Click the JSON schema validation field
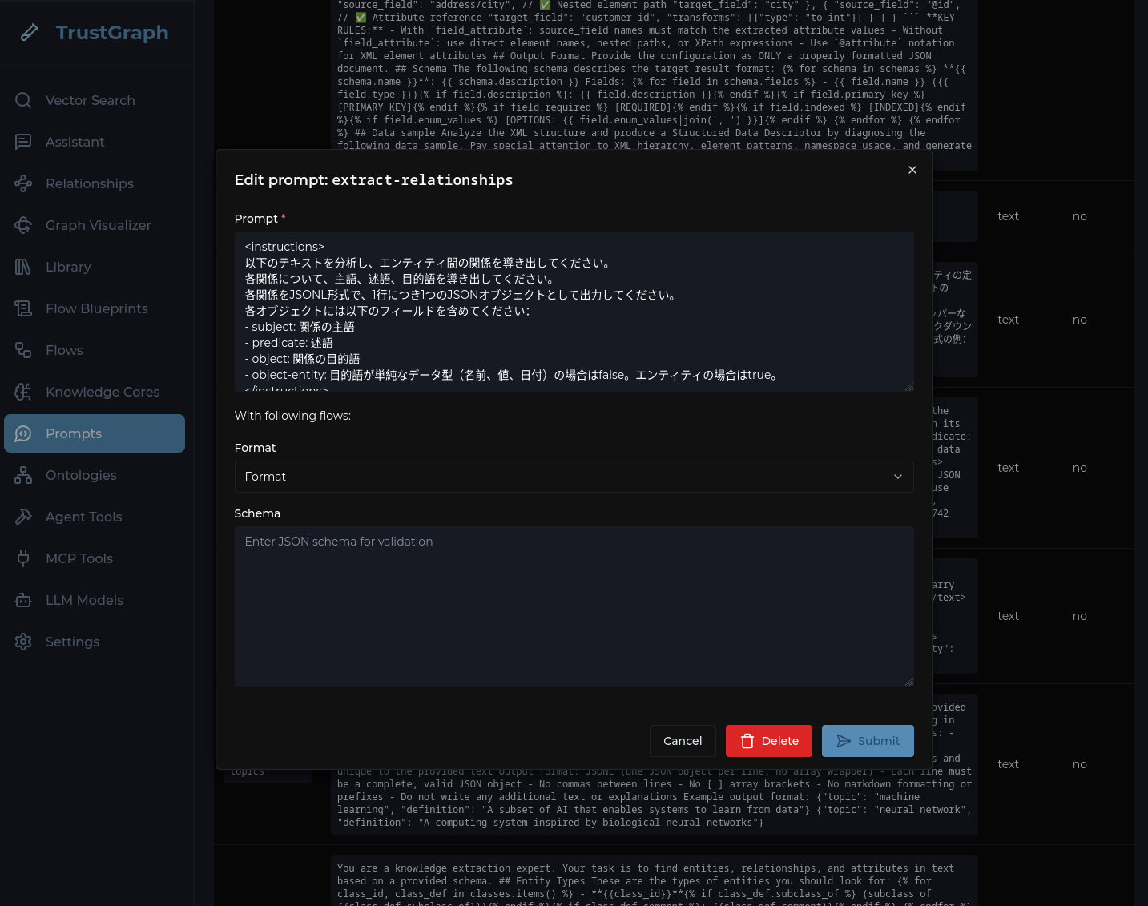Viewport: 1148px width, 906px height. 574,606
